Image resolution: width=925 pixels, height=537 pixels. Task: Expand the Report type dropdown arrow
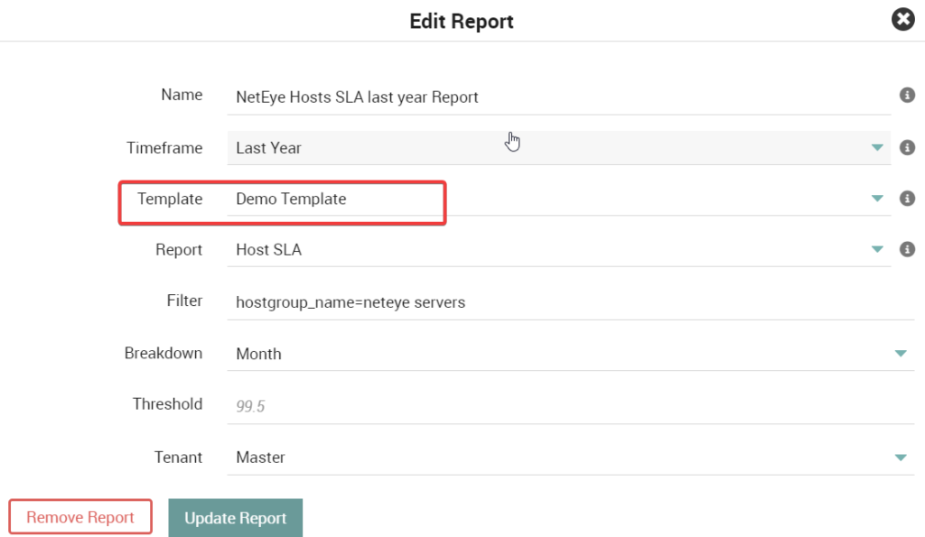pyautogui.click(x=877, y=249)
